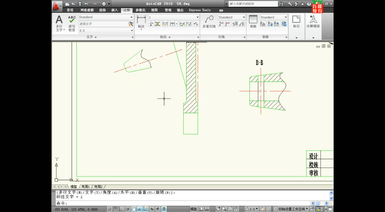385x212 pixels.
Task: Select the 多重引线 multileader tool
Action: pyautogui.click(x=209, y=22)
